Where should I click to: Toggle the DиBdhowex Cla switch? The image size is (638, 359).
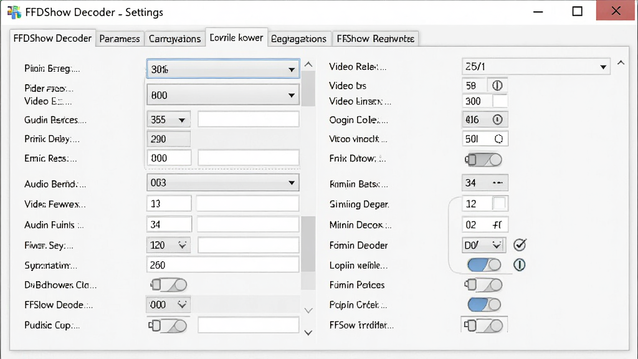click(x=168, y=284)
